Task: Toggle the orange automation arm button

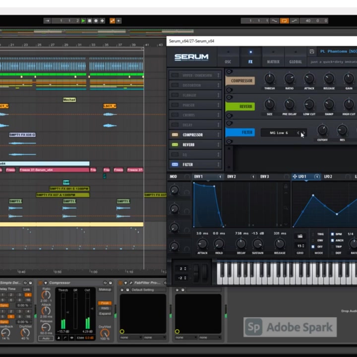Action: (x=112, y=21)
